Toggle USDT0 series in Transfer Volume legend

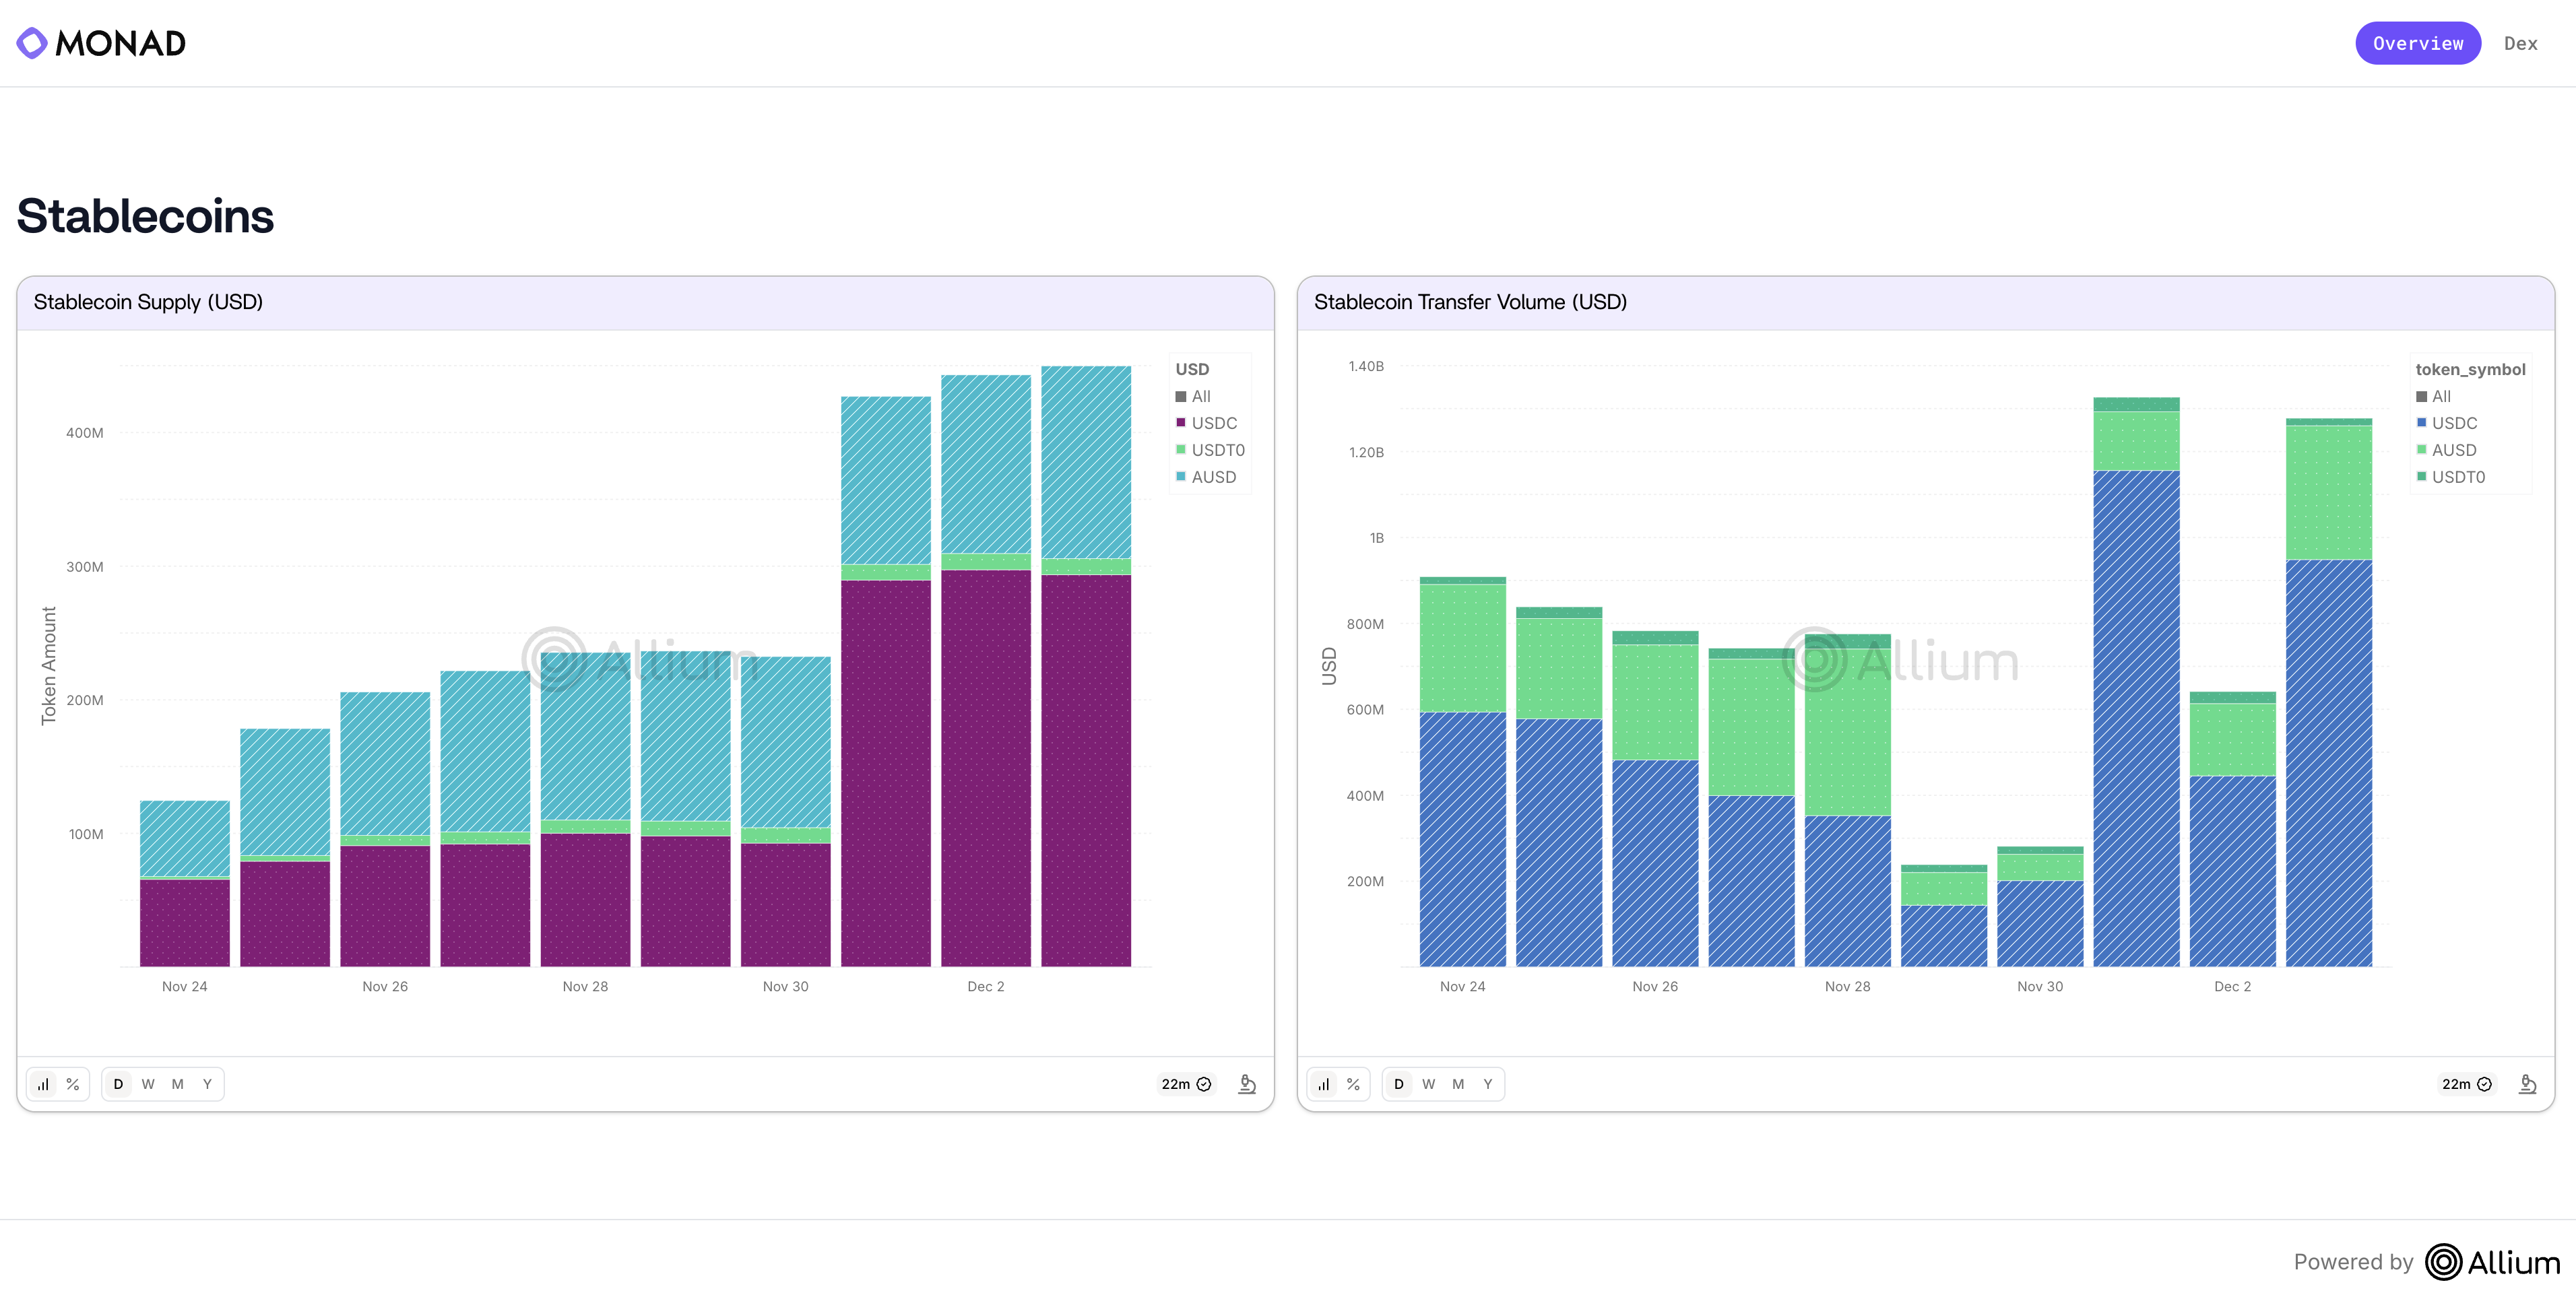click(x=2457, y=477)
